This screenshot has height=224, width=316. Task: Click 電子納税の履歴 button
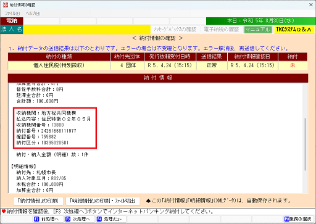pyautogui.click(x=222, y=30)
